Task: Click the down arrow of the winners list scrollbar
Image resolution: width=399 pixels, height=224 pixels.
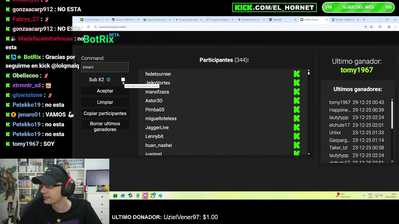Action: (x=392, y=161)
